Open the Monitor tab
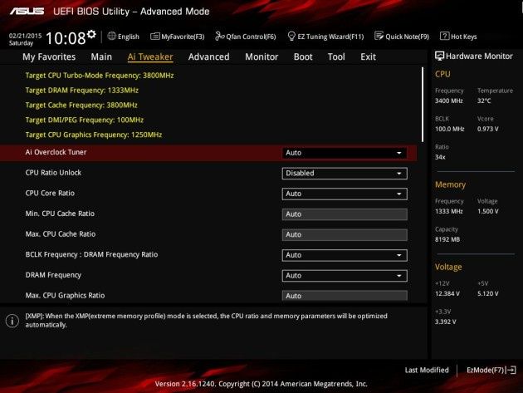The image size is (523, 393). pos(261,56)
